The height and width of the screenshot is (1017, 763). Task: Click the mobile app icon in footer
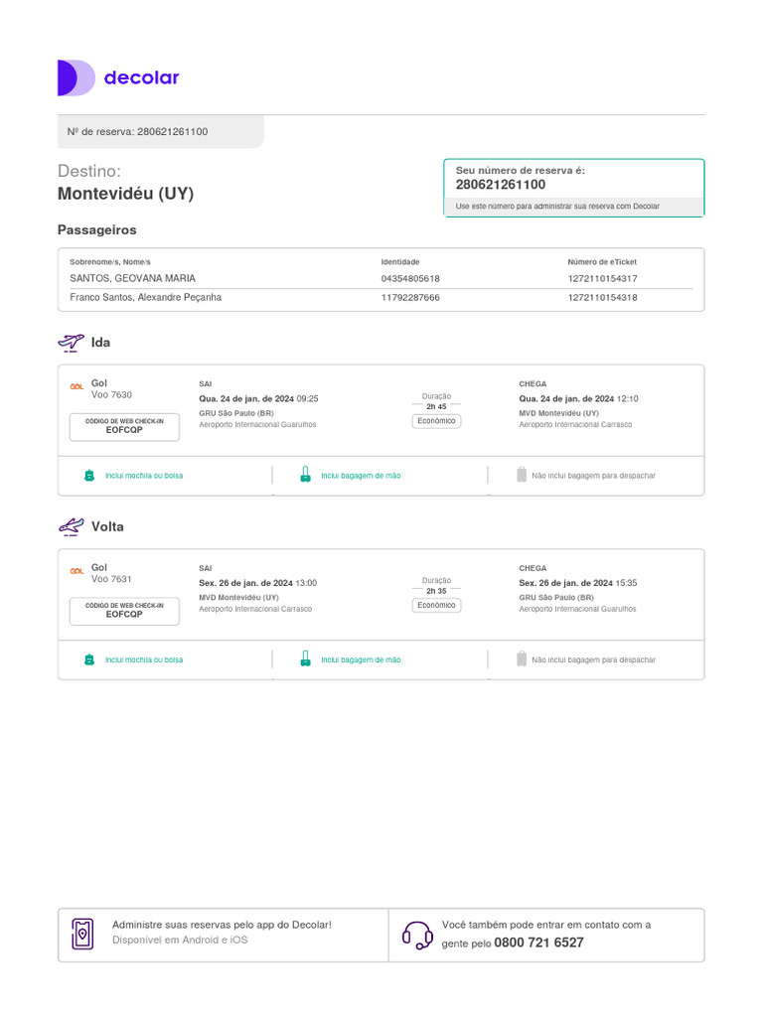point(82,934)
